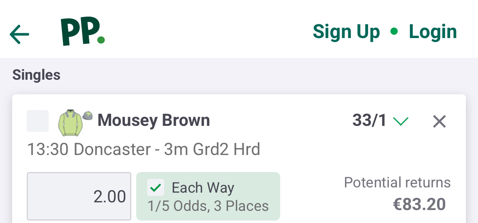Click the €83.20 returns amount

pyautogui.click(x=419, y=204)
